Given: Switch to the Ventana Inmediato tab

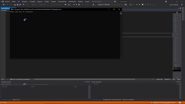Looking at the screenshot, I should 128,100.
